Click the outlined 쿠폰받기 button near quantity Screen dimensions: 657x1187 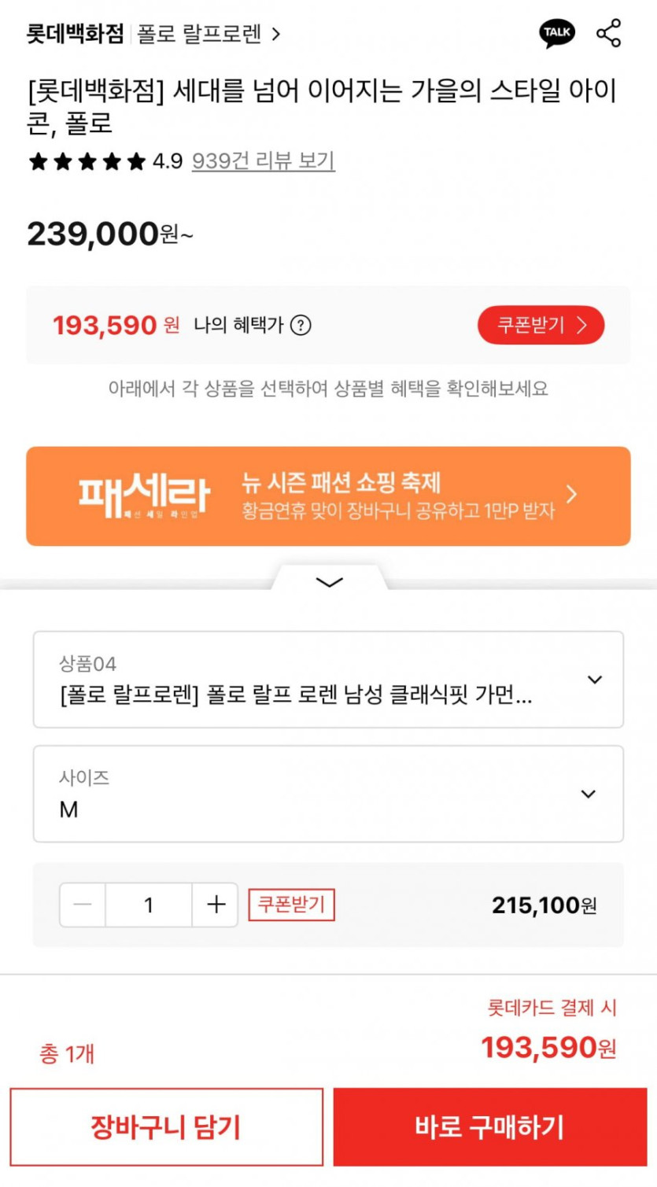[291, 905]
